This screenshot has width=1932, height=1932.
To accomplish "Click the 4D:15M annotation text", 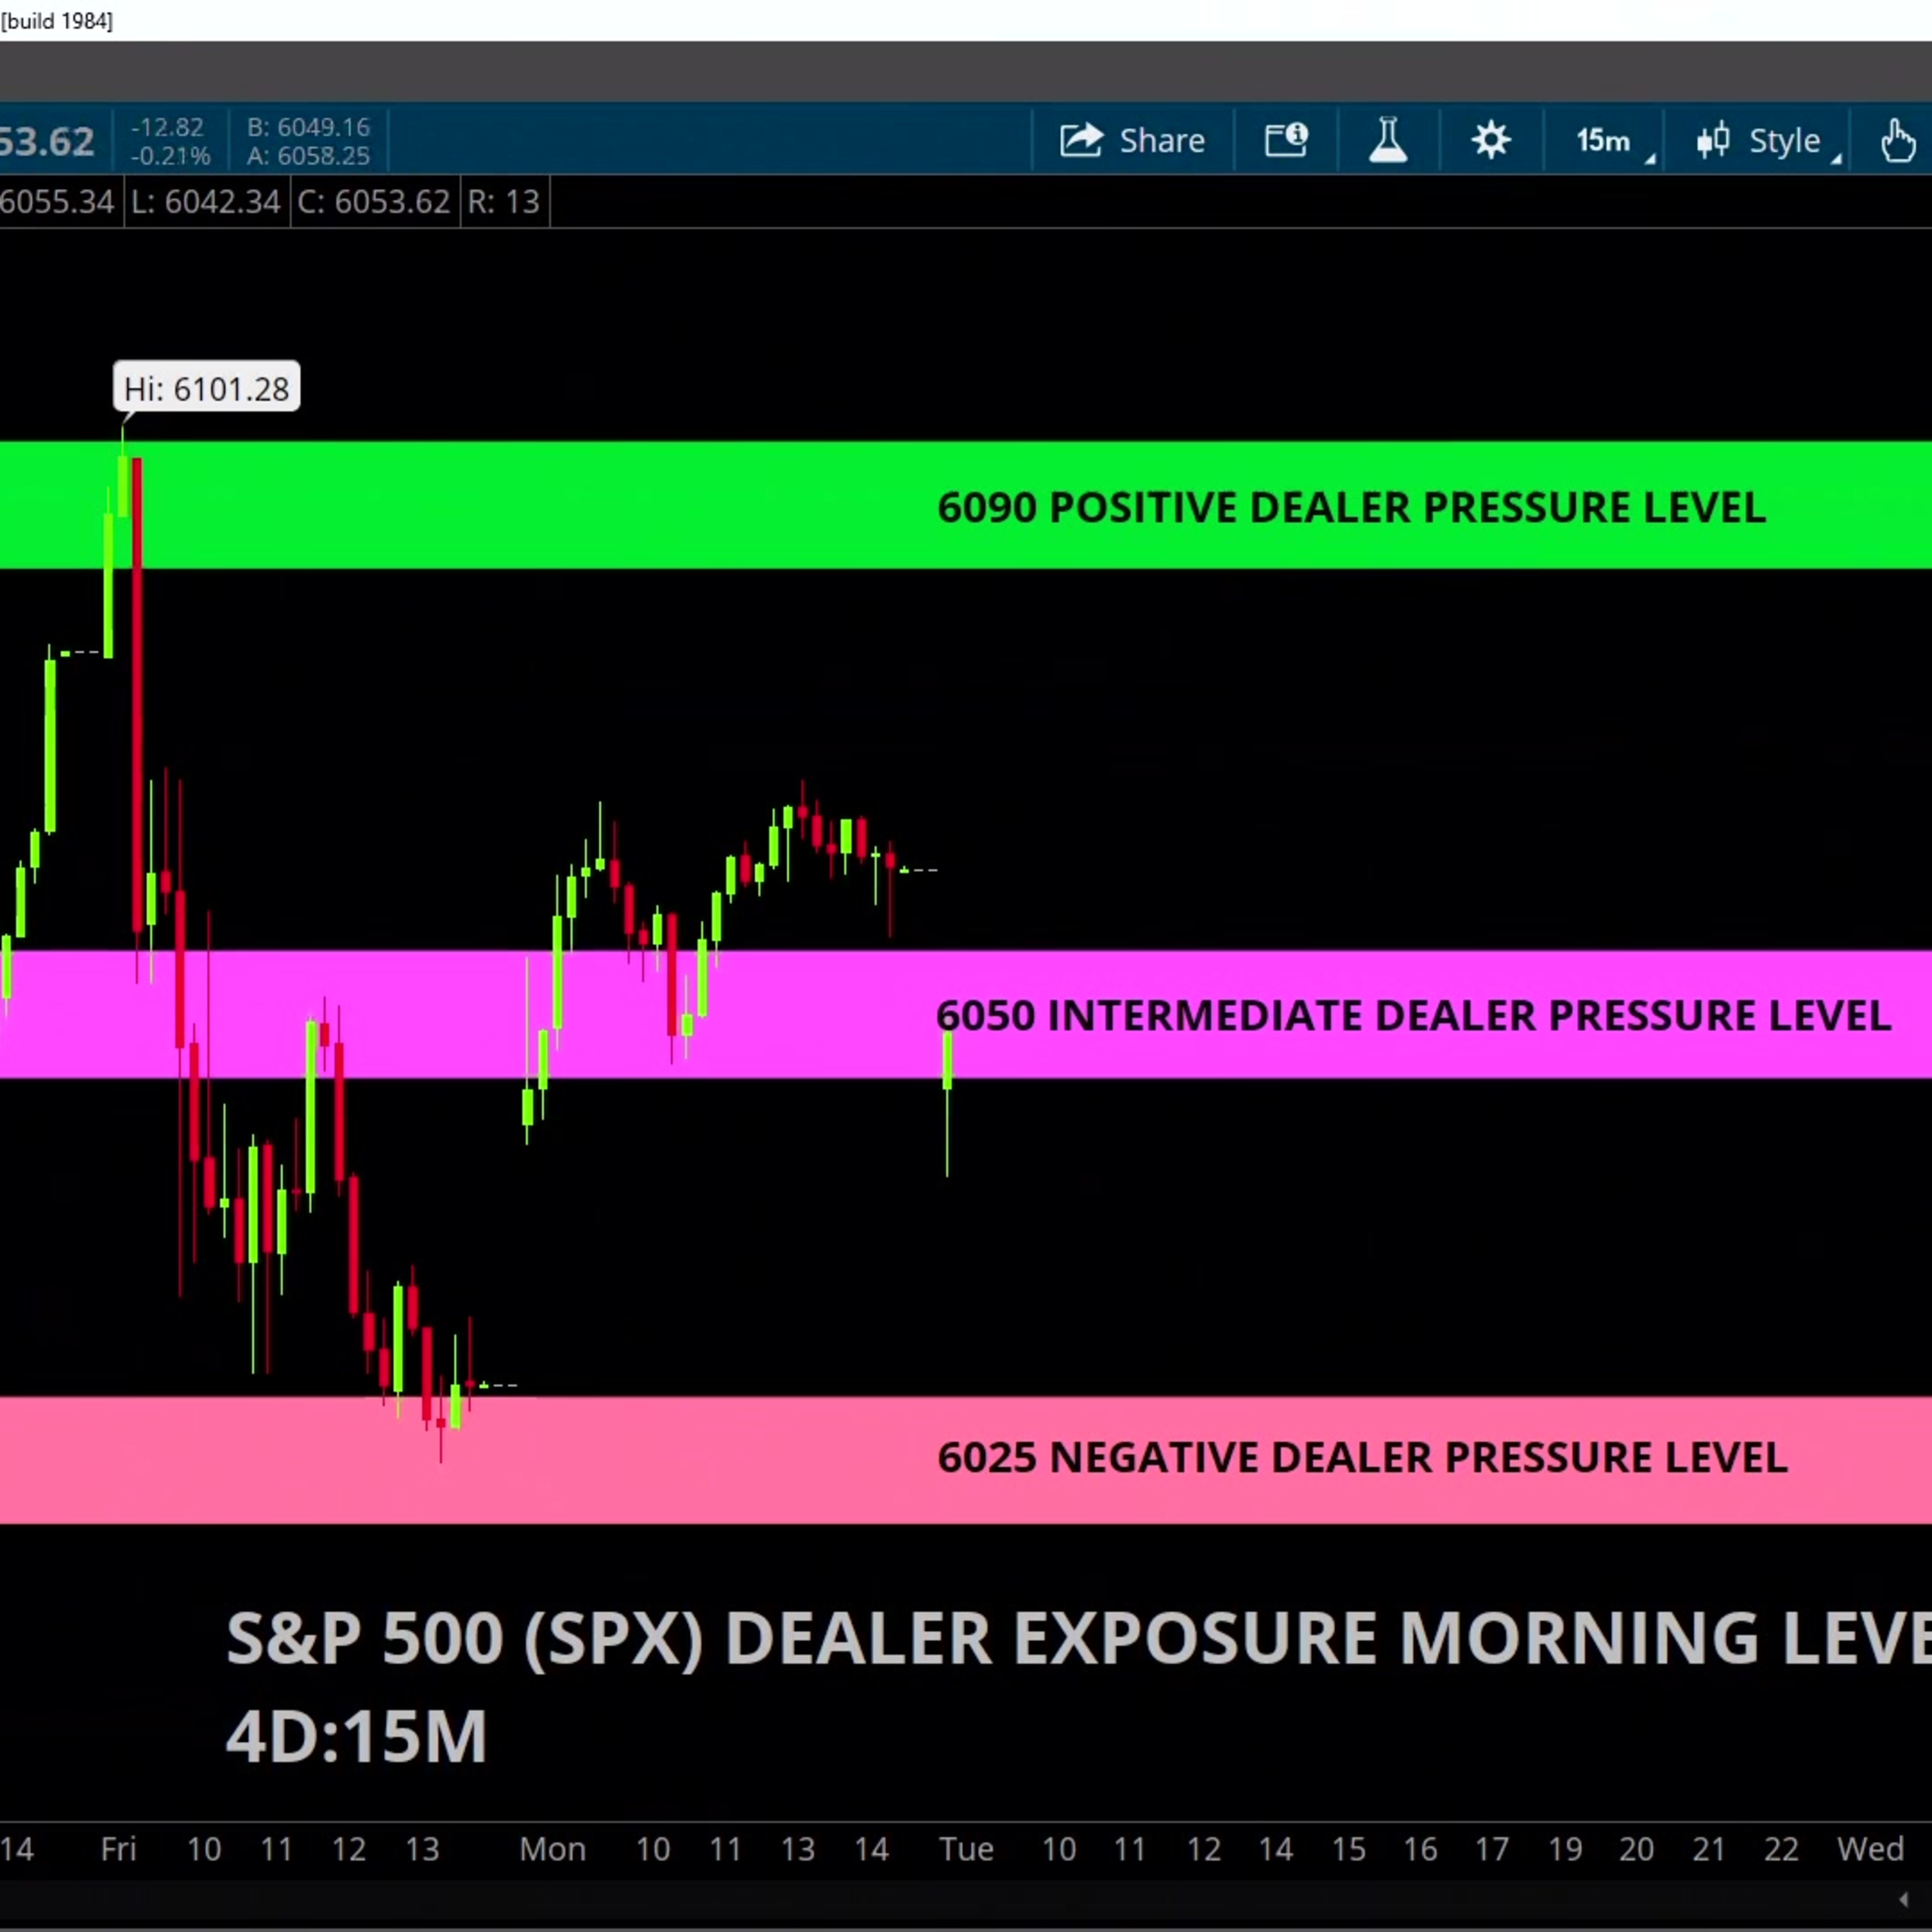I will click(x=356, y=1737).
